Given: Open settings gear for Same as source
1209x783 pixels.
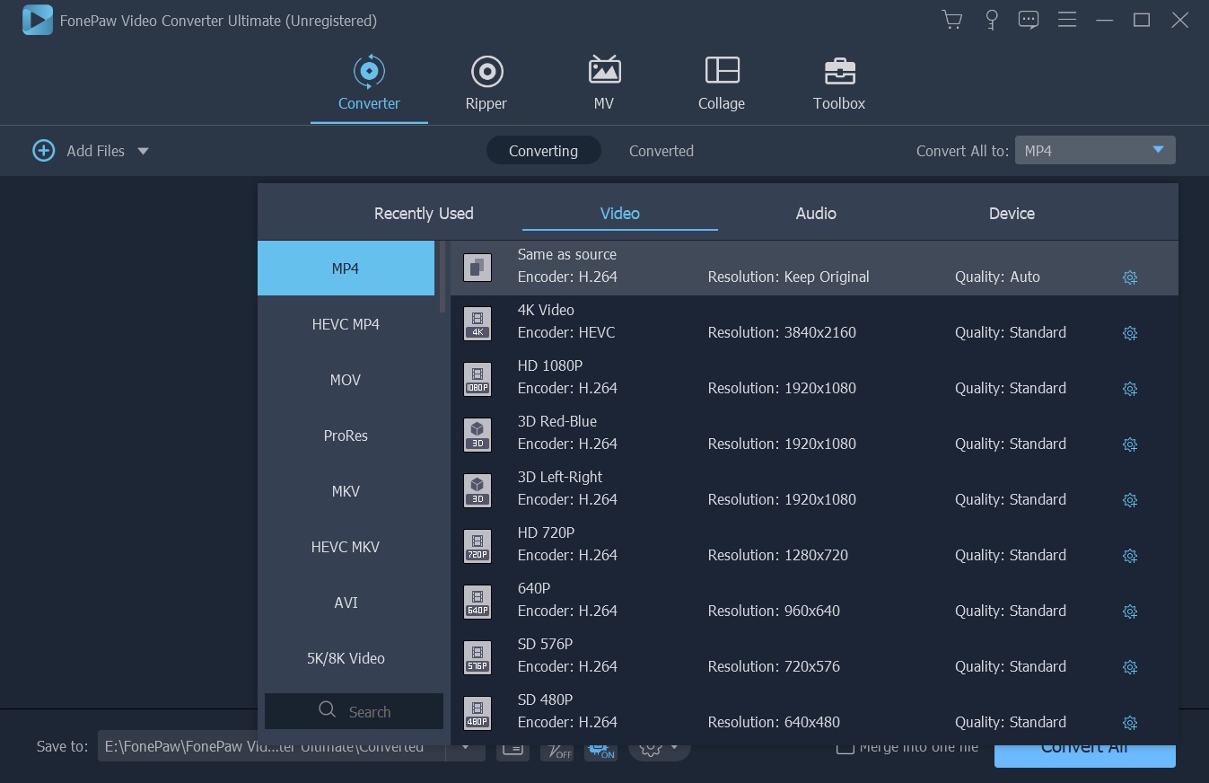Looking at the screenshot, I should pos(1130,277).
